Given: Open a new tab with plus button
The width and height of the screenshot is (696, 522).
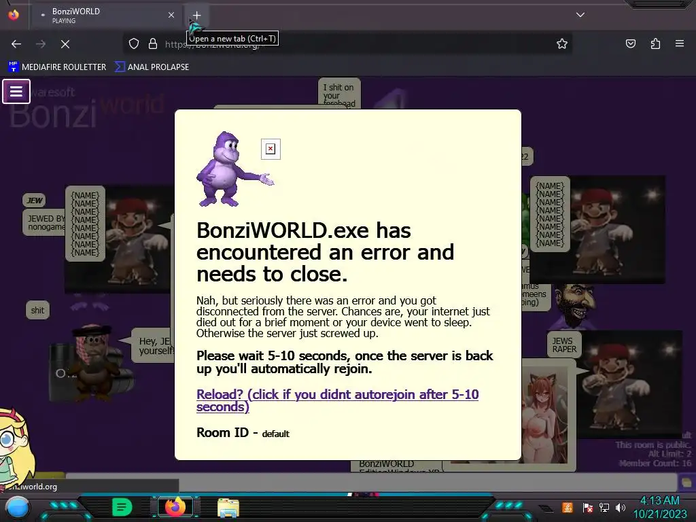Looking at the screenshot, I should point(196,15).
